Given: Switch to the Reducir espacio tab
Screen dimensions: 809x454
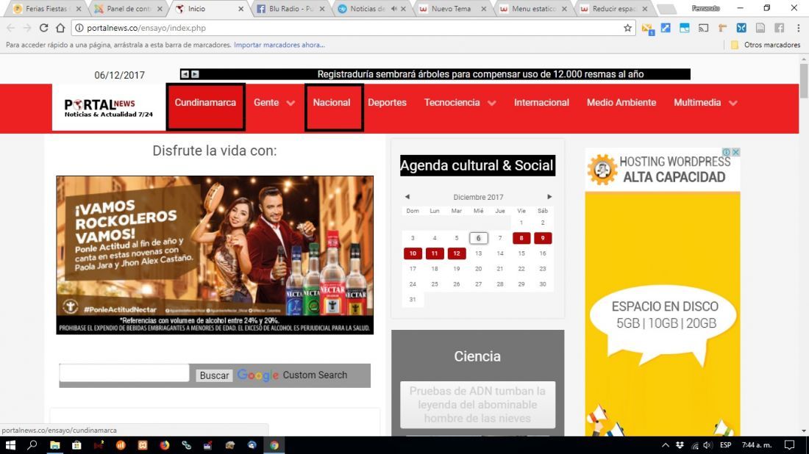Looking at the screenshot, I should [x=613, y=9].
